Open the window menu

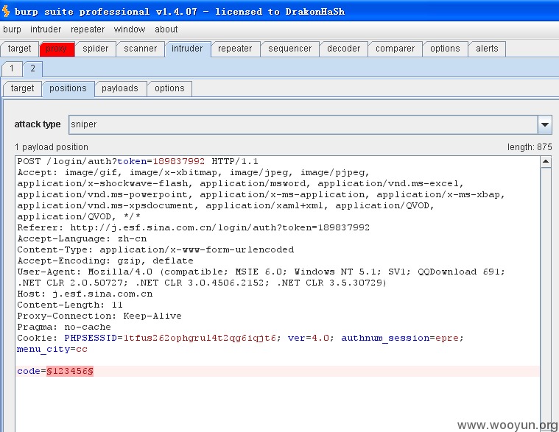[x=130, y=29]
